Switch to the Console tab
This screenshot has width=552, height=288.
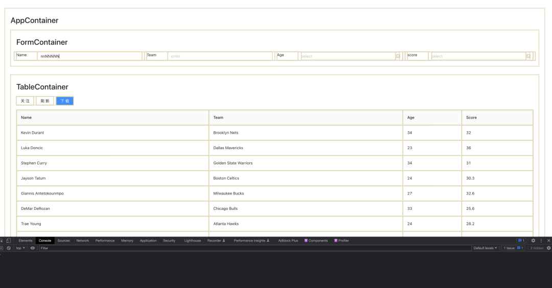[x=44, y=241]
